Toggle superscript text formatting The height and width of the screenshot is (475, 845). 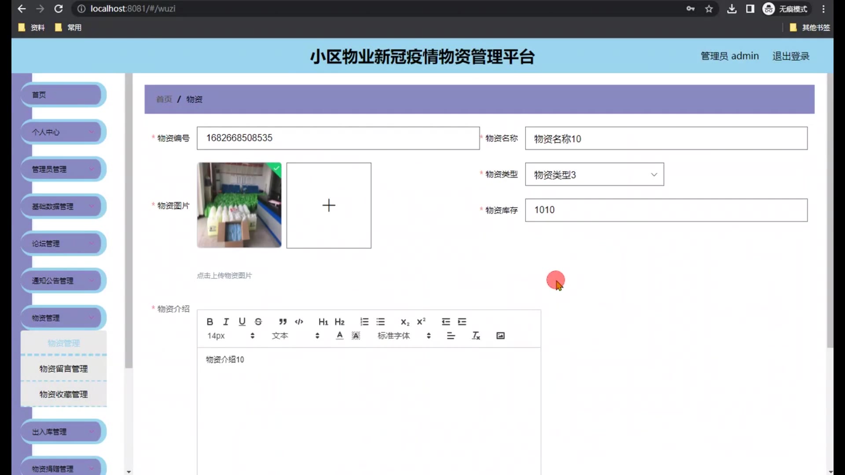pyautogui.click(x=421, y=322)
